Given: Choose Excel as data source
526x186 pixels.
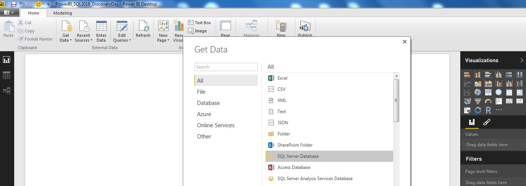Looking at the screenshot, I should (x=329, y=78).
